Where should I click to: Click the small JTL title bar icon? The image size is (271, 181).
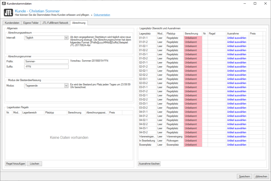pyautogui.click(x=4, y=3)
